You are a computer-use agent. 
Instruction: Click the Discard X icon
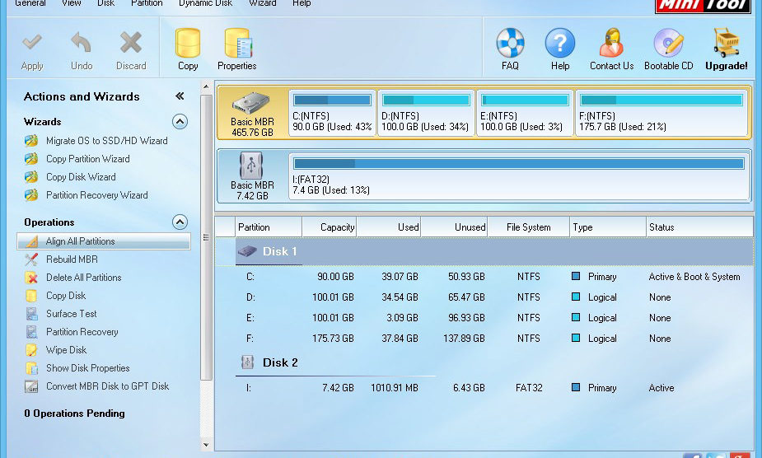(x=131, y=44)
